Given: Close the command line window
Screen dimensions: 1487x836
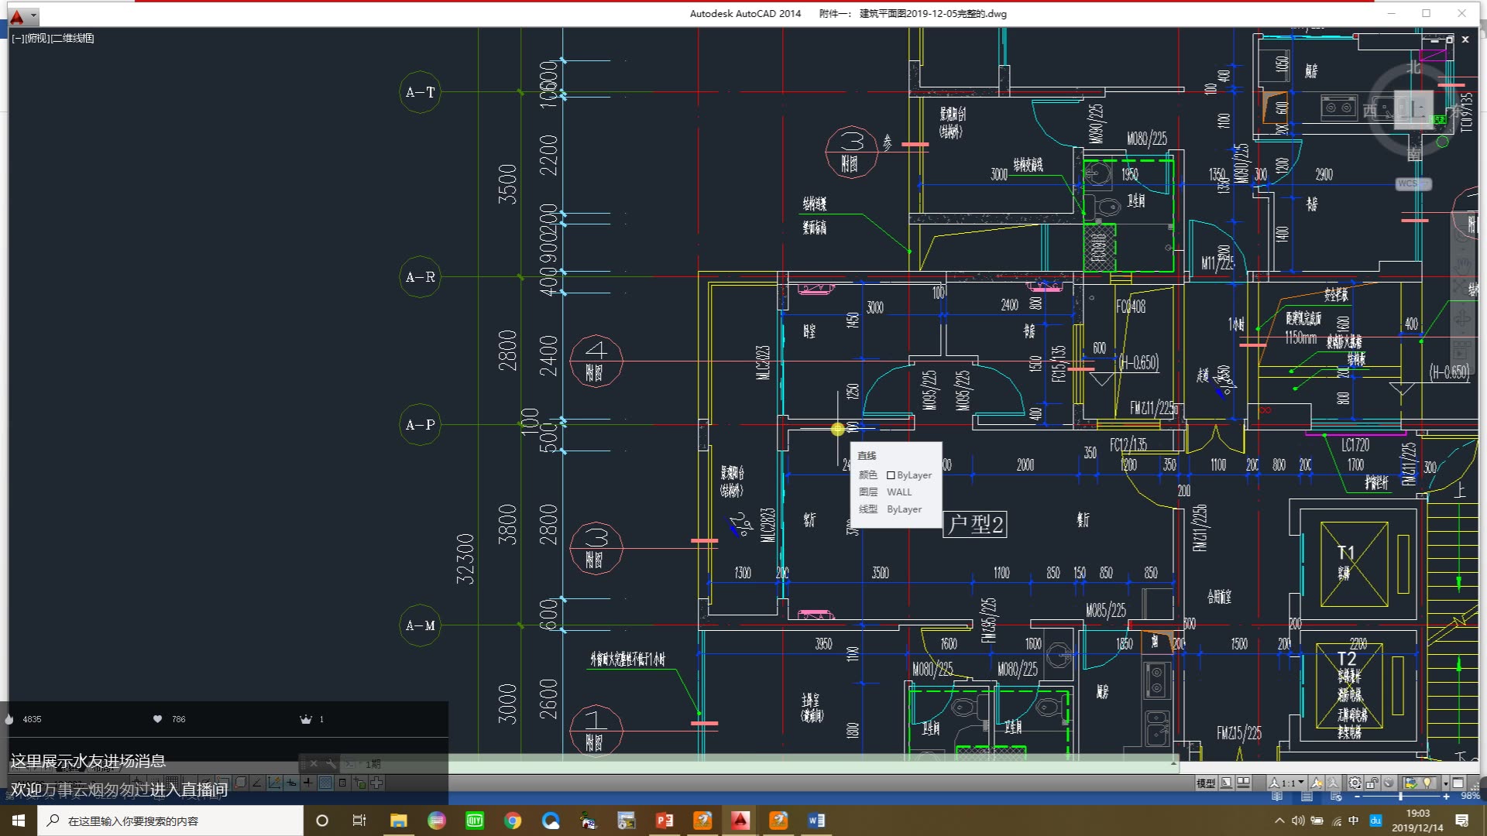Looking at the screenshot, I should [x=314, y=763].
